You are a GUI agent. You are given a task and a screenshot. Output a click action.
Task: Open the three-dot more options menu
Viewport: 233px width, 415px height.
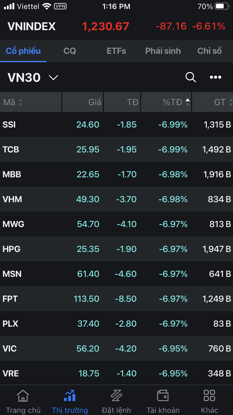tap(215, 77)
